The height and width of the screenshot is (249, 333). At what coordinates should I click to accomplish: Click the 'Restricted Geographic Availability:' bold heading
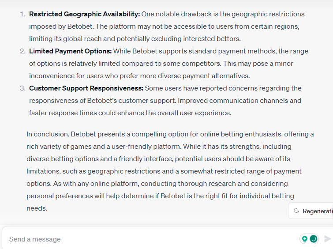(85, 14)
